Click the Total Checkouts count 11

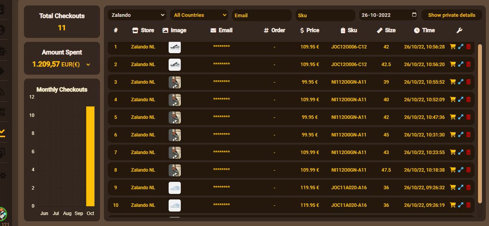coord(62,28)
